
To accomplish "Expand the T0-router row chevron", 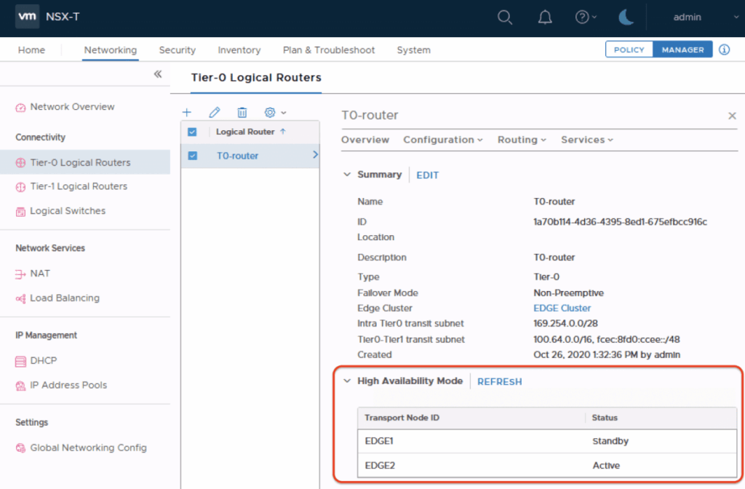I will 315,155.
